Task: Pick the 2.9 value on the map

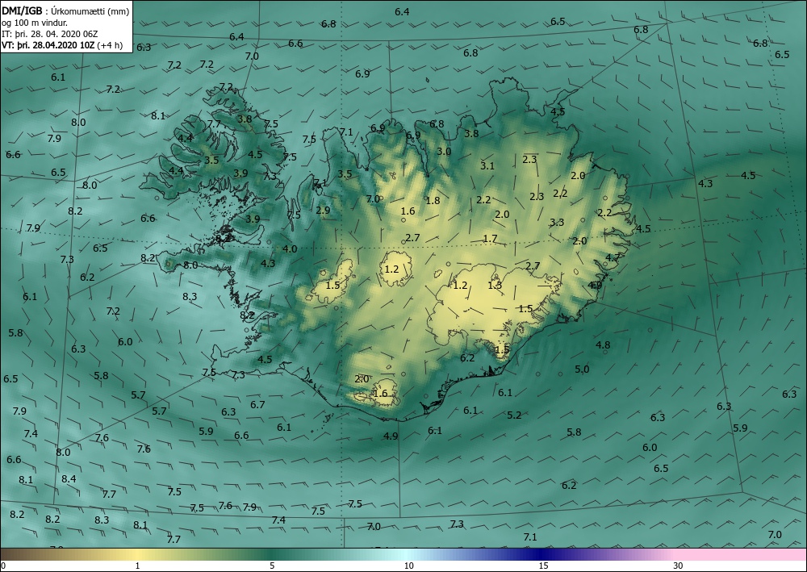Action: tap(323, 210)
